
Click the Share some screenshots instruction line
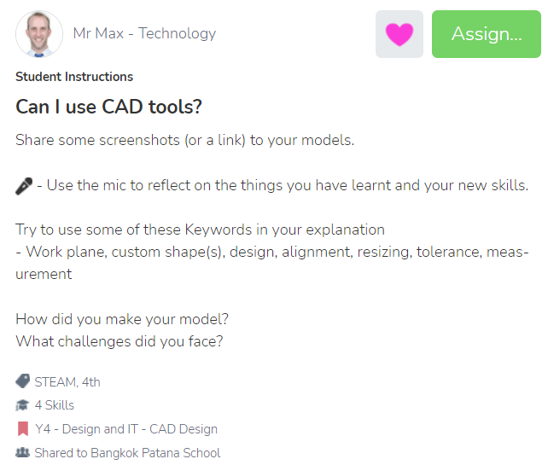(185, 141)
